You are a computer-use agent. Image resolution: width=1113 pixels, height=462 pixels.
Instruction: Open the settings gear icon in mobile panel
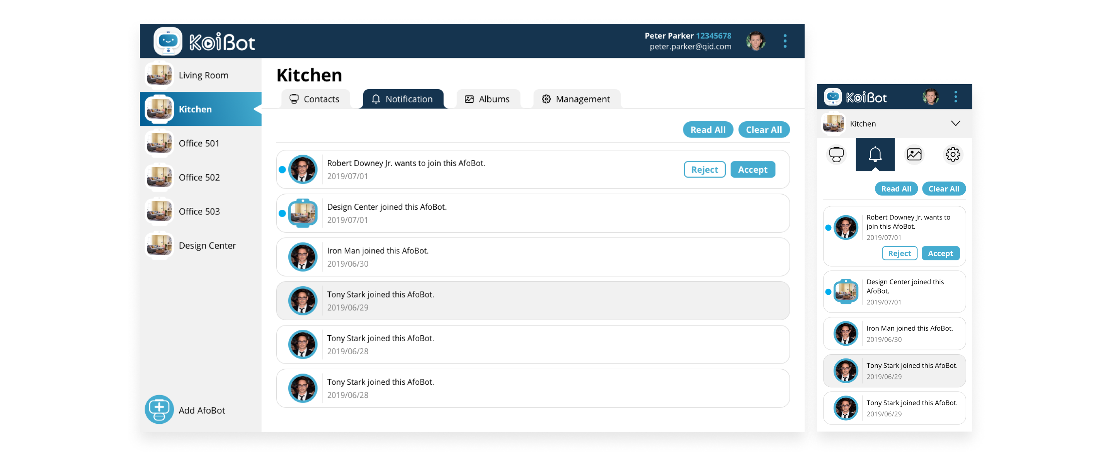pos(953,155)
